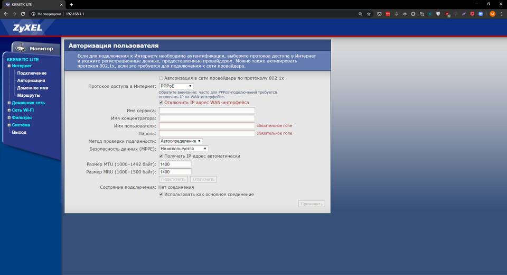Image resolution: width=507 pixels, height=275 pixels.
Task: Open the orange profile avatar
Action: coord(492,14)
